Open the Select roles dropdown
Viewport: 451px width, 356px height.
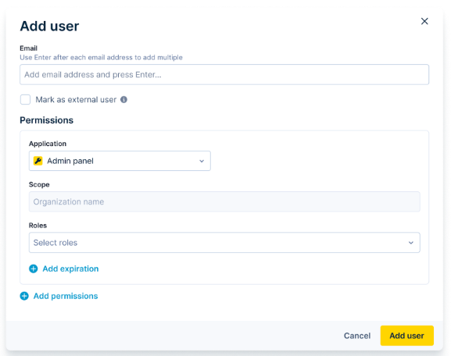[x=224, y=243]
